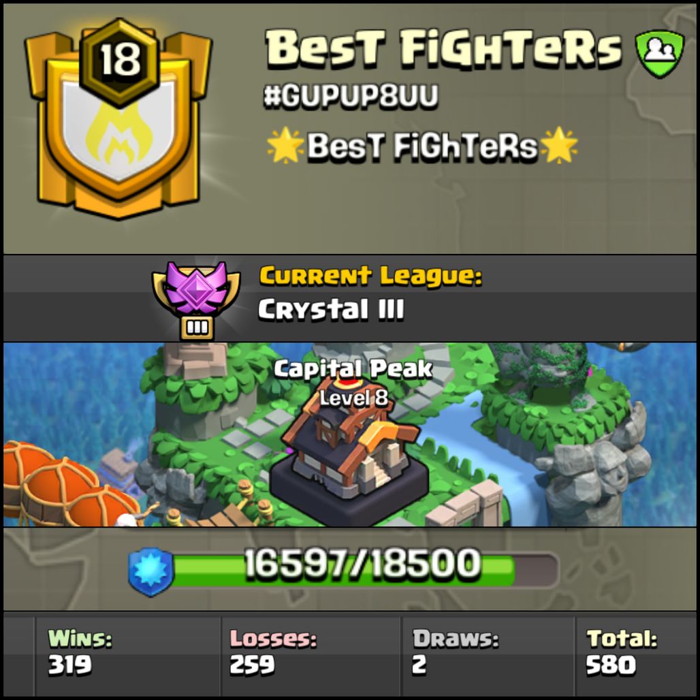Click the blue clan XP star badge
The image size is (700, 700).
(x=150, y=571)
